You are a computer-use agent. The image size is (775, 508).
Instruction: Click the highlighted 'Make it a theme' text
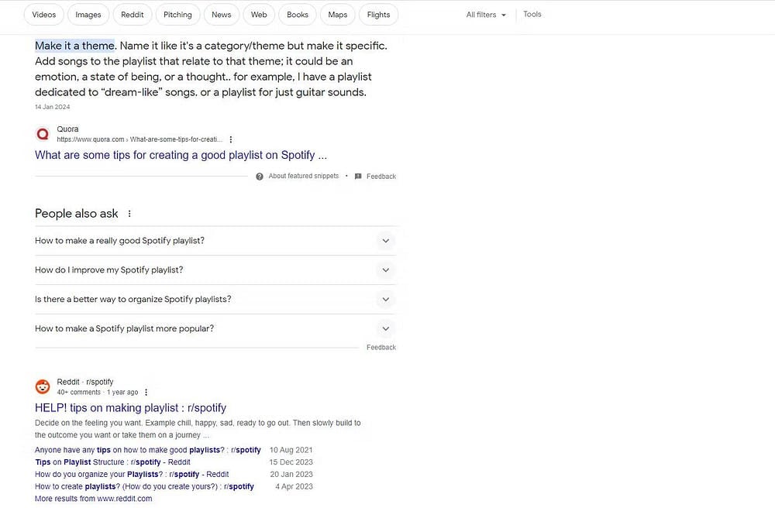pos(74,46)
